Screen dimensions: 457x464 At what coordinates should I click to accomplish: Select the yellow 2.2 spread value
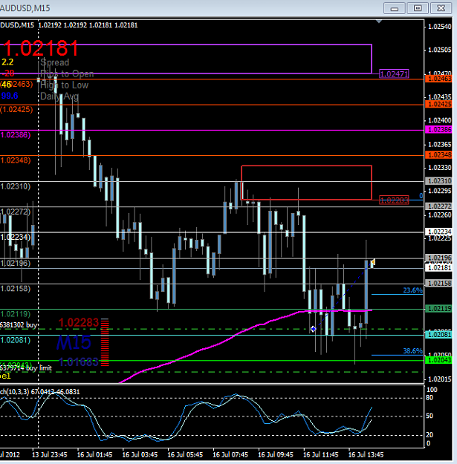(x=7, y=62)
